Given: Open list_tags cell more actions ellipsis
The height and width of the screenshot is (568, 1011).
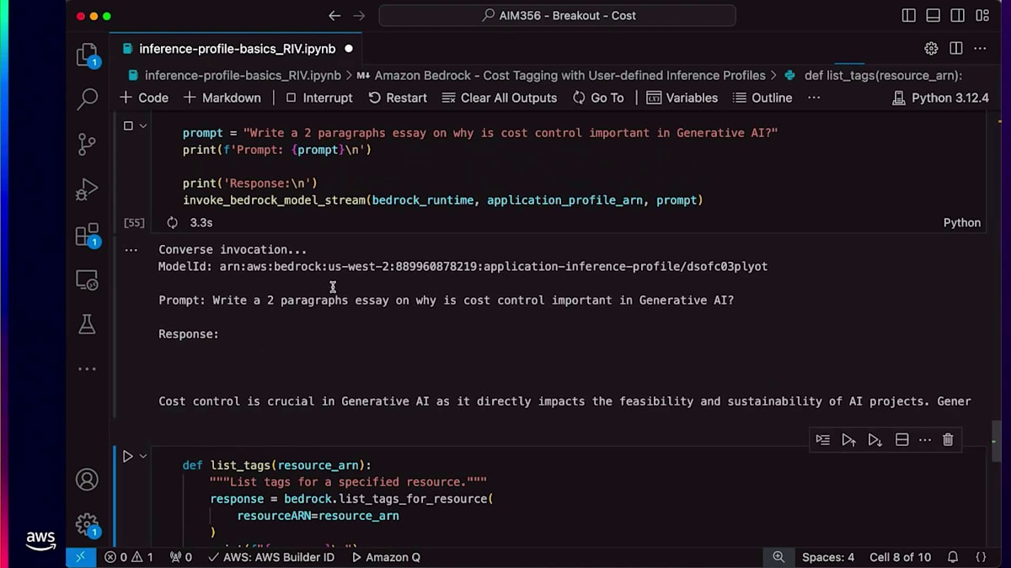Looking at the screenshot, I should (925, 439).
